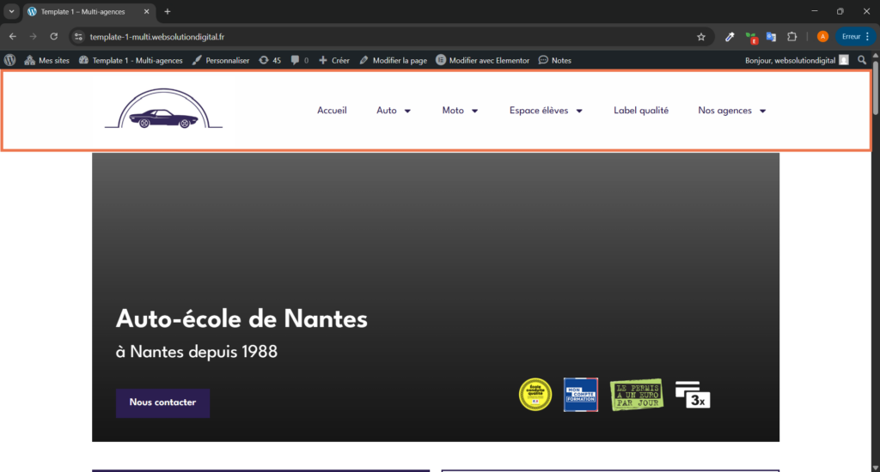Go to Accueil in the navigation
The width and height of the screenshot is (880, 472).
(x=332, y=111)
